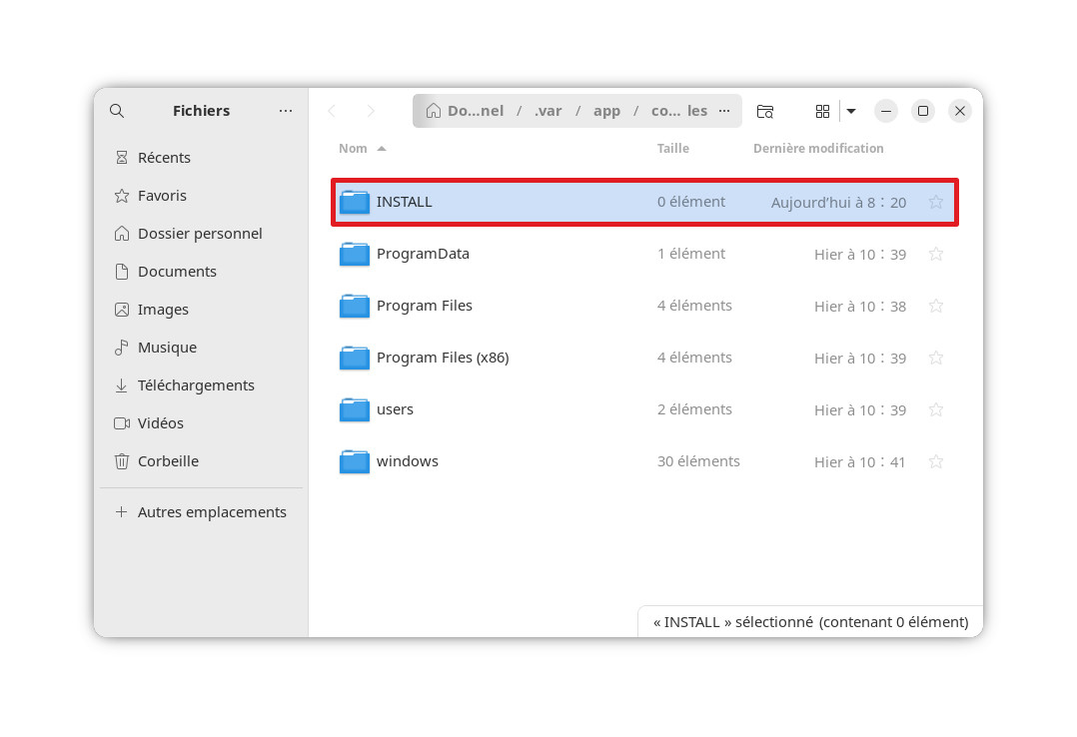The image size is (1077, 737).
Task: Switch to grid view with the grid icon
Action: coord(822,111)
